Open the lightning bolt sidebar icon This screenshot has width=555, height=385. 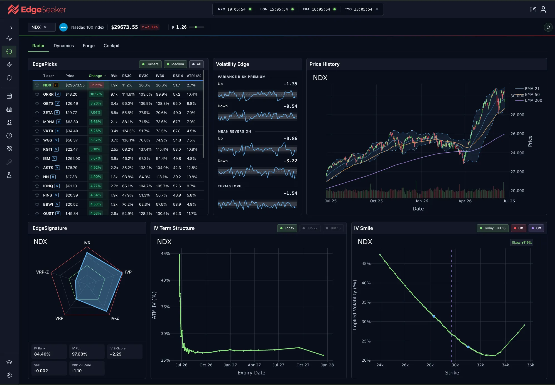(9, 65)
